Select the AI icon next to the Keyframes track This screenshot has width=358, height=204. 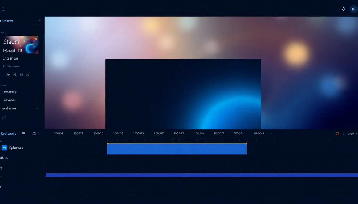pos(4,147)
